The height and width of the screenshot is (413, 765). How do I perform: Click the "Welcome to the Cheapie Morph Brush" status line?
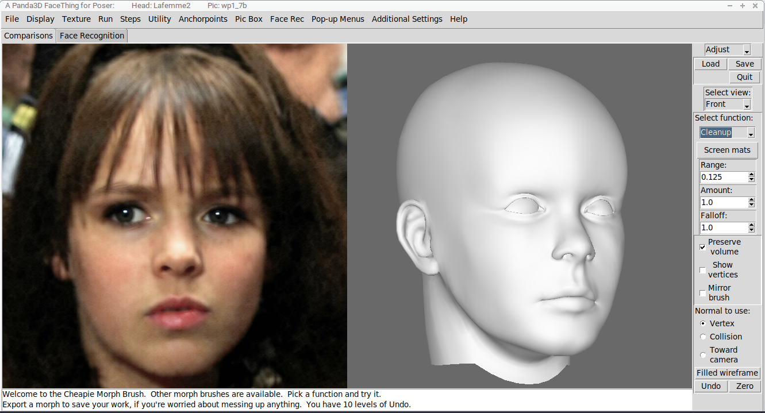point(191,394)
